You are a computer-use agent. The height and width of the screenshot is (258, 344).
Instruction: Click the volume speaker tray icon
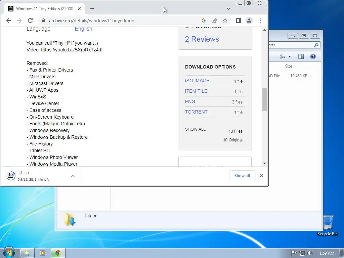(310, 253)
